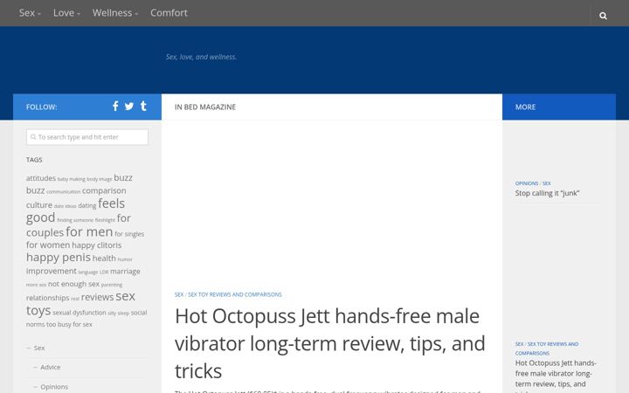The height and width of the screenshot is (393, 629).
Task: Visit the Tumblr follow icon
Action: pos(143,106)
